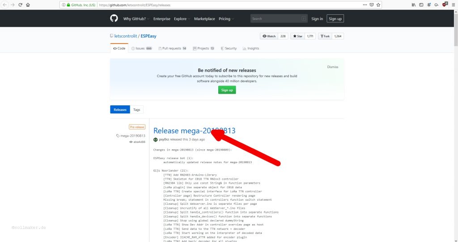Select the Tags tab button

(x=137, y=109)
